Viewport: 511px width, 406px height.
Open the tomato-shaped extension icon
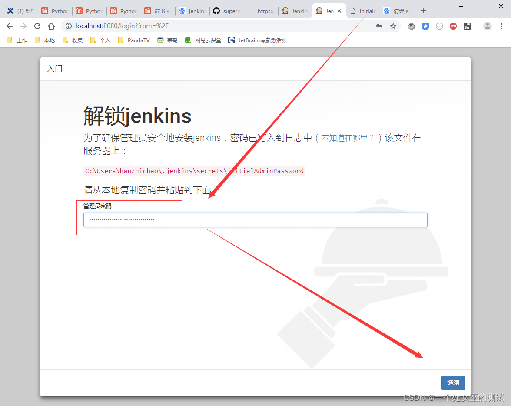point(411,26)
